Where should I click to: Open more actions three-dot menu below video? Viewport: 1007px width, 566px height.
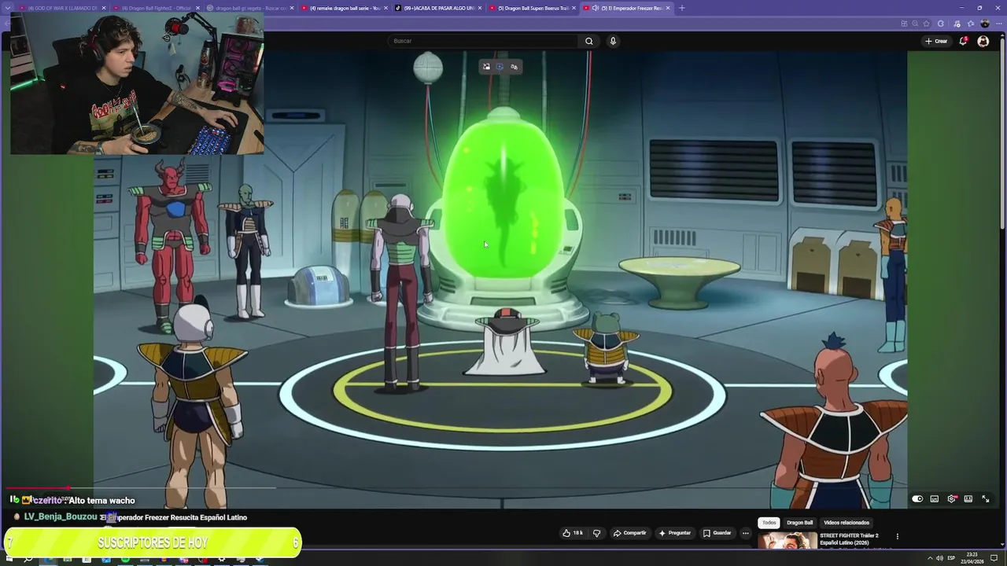tap(745, 533)
